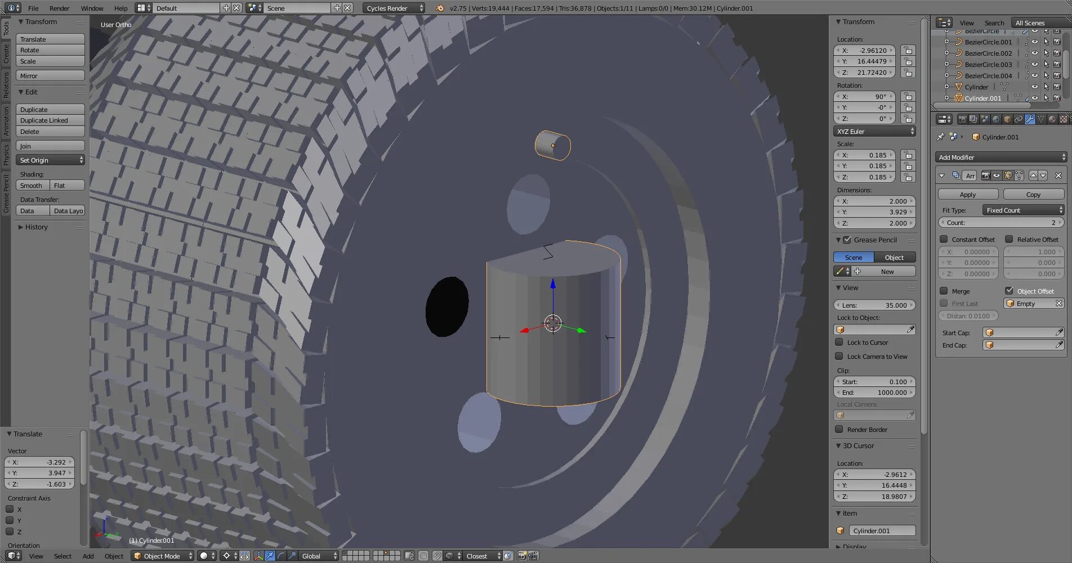Screen dimensions: 1072x563
Task: Expand BezierCircle.001 in outliner
Action: [x=946, y=42]
